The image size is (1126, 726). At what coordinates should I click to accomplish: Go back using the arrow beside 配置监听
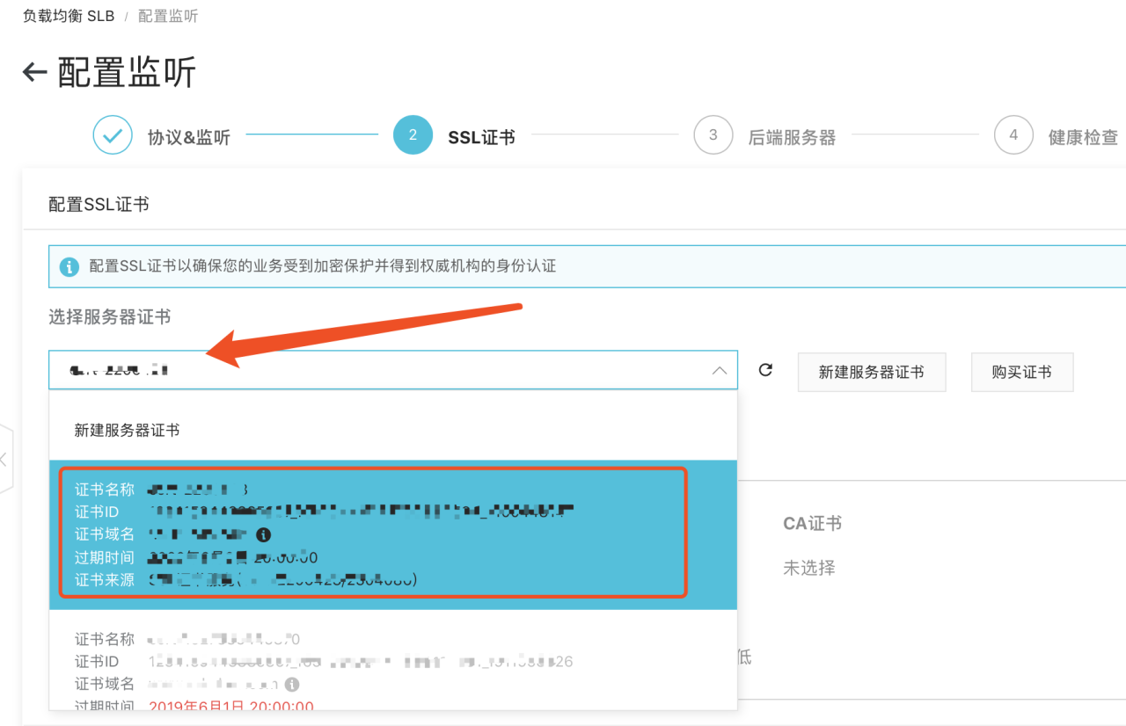34,72
